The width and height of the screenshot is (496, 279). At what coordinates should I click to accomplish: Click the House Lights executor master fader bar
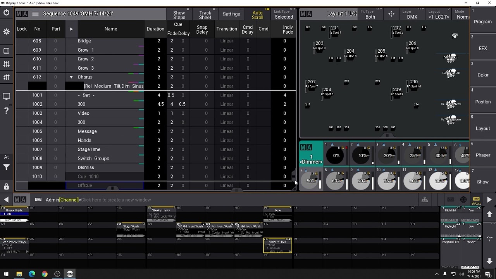(14, 220)
